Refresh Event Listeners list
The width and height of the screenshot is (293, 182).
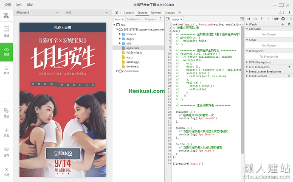[x=289, y=76]
